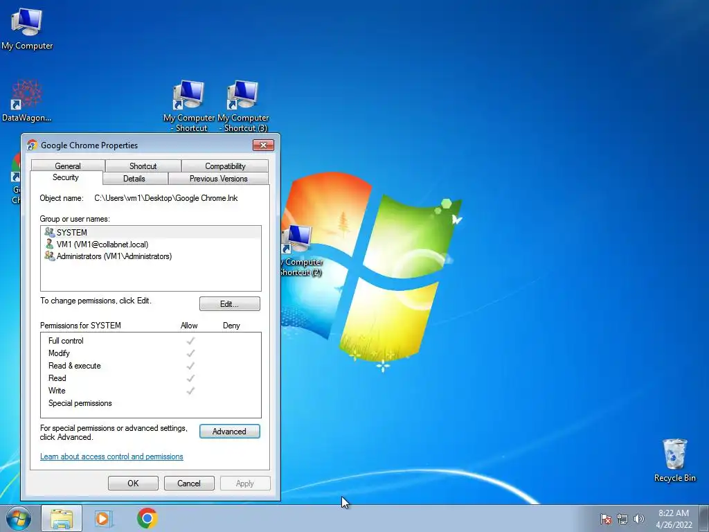Click the VM1 user icon
The width and height of the screenshot is (709, 532).
pos(49,245)
